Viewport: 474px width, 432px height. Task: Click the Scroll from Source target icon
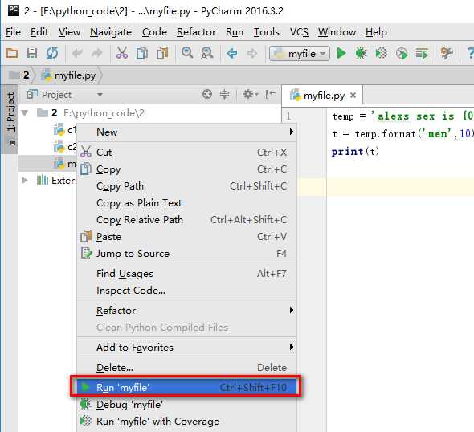(x=207, y=94)
